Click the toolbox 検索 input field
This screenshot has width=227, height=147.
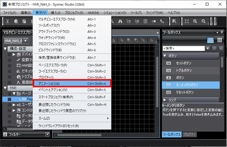[184, 49]
